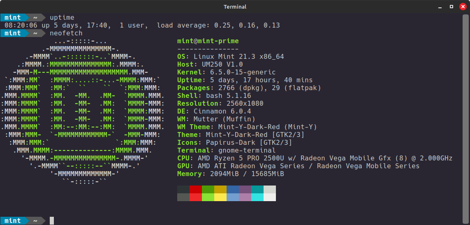
Task: Click the Terminal title bar text
Action: (x=235, y=7)
